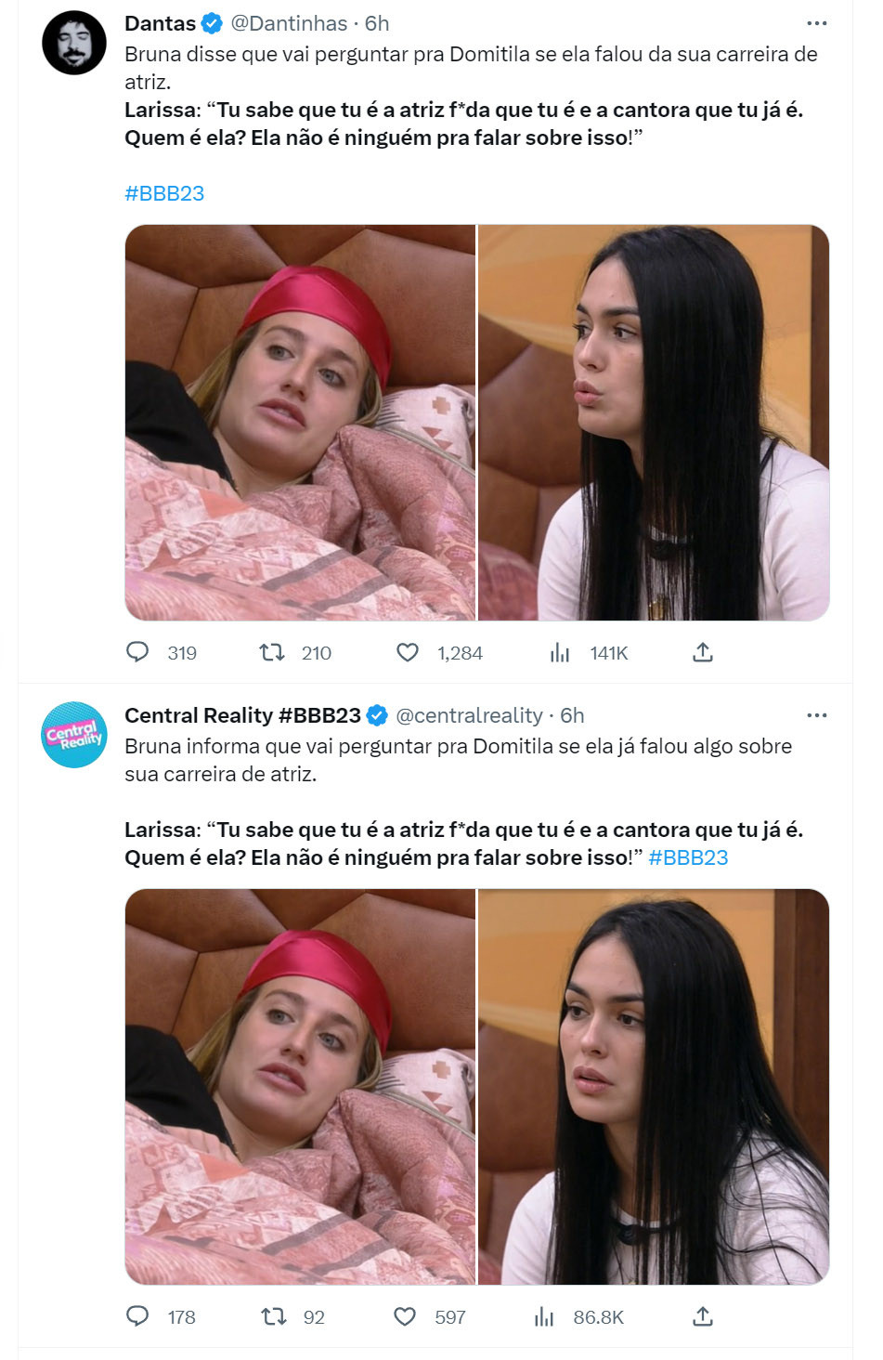Visit the @Dantinhas handle link
The width and height of the screenshot is (883, 1360).
tap(289, 23)
